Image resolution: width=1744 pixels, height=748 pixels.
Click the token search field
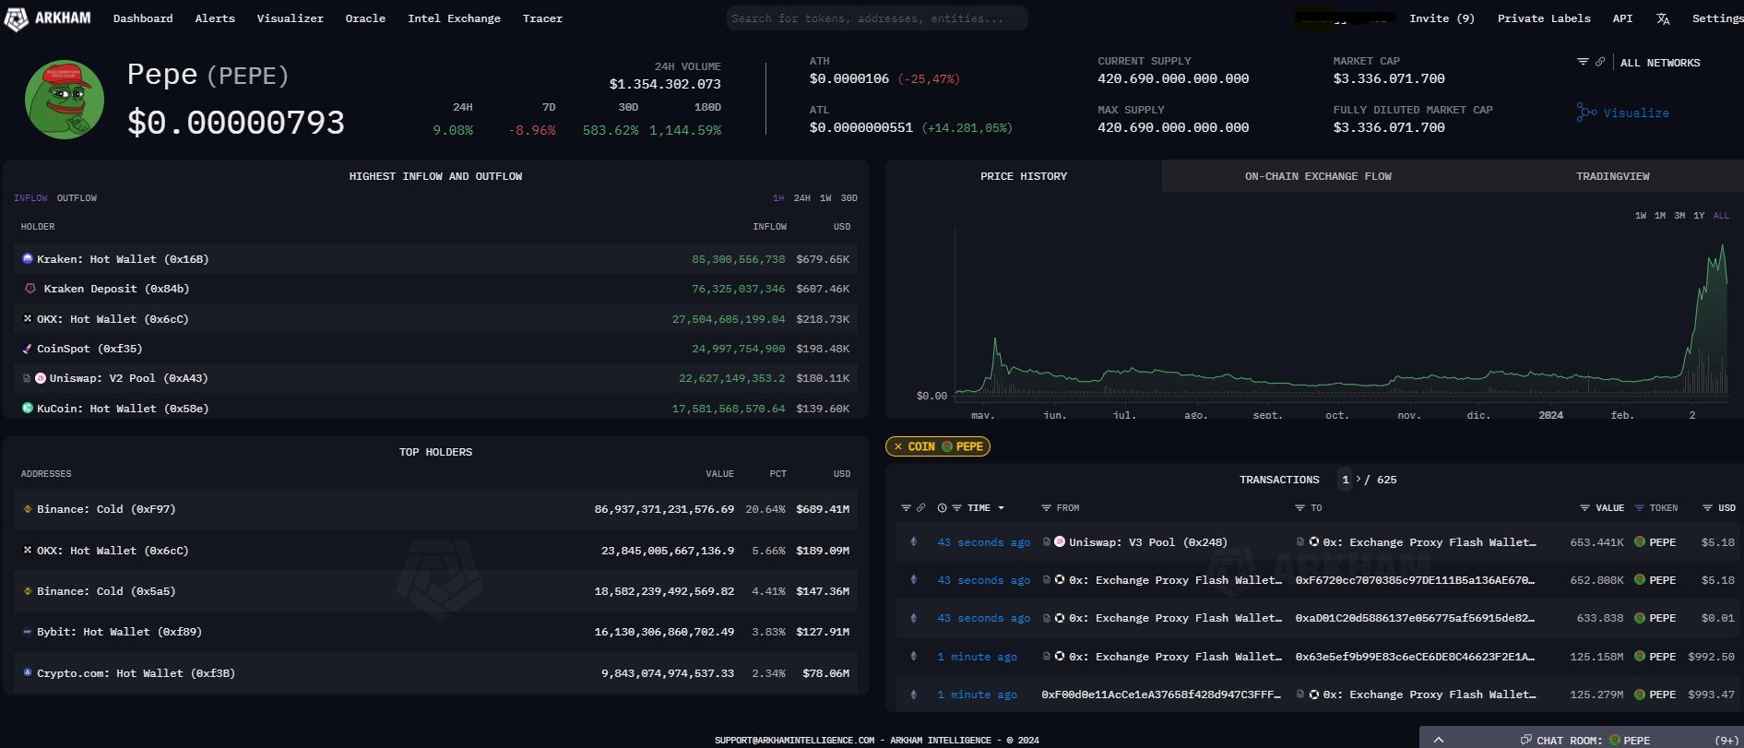tap(877, 18)
